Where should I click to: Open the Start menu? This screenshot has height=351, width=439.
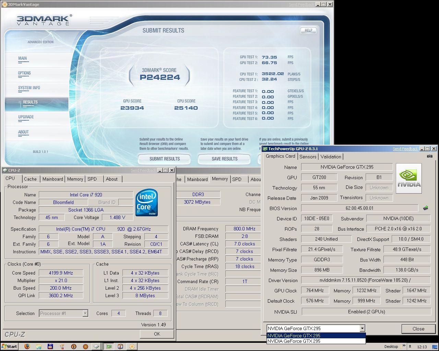tap(9, 347)
